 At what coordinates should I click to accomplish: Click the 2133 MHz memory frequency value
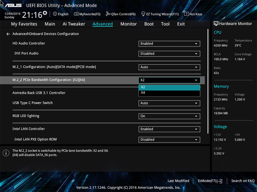[221, 100]
